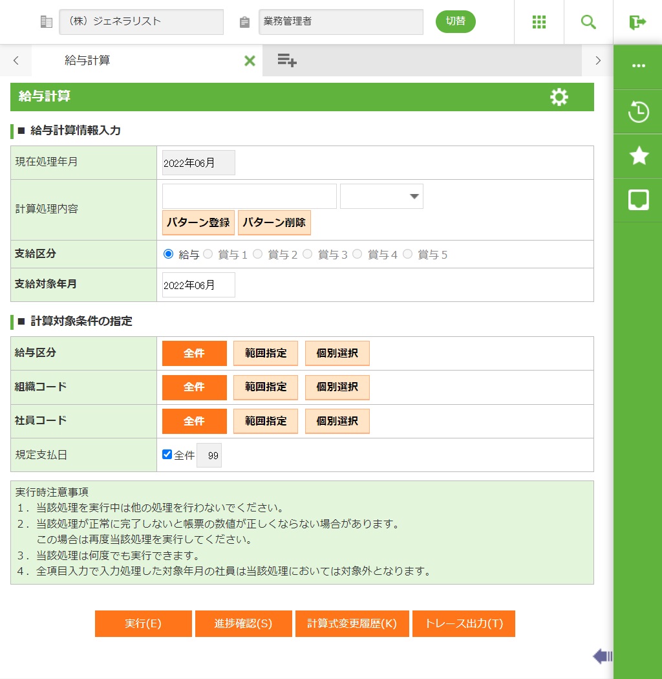662x679 pixels.
Task: Click the 支給対象年月 input field
Action: tap(198, 285)
